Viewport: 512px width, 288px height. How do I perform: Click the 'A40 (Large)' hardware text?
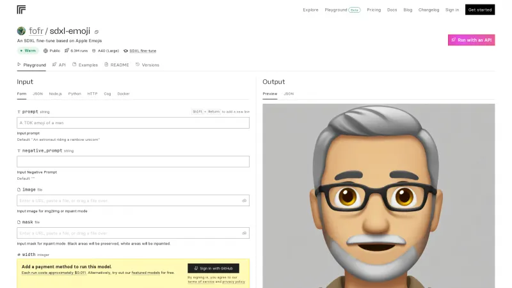[x=108, y=51]
